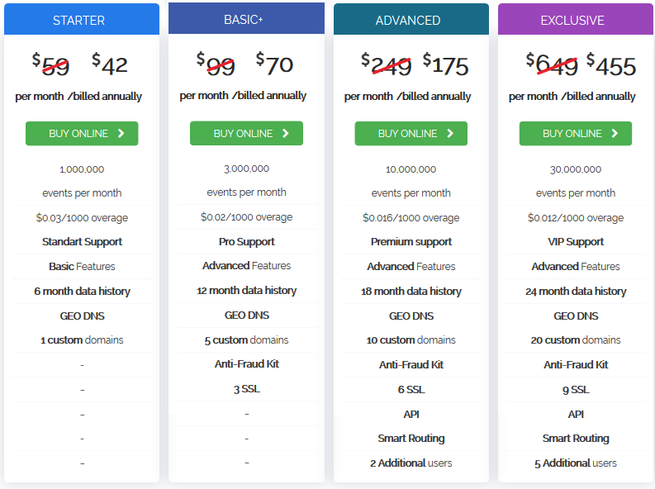Click the Exclusive $455 price
Image resolution: width=655 pixels, height=489 pixels.
click(x=612, y=64)
